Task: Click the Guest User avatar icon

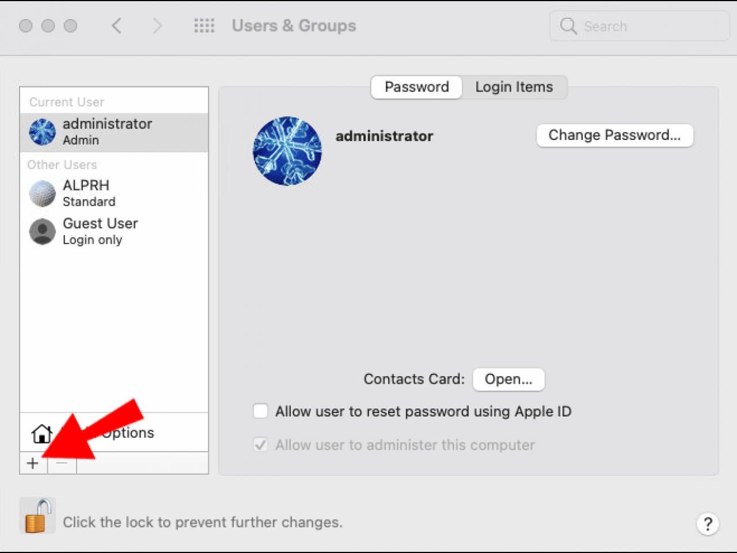Action: coord(41,232)
